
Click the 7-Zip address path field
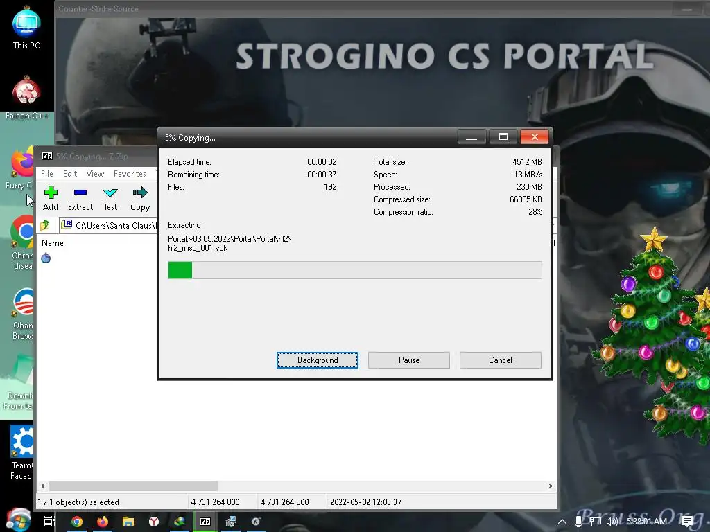[109, 225]
